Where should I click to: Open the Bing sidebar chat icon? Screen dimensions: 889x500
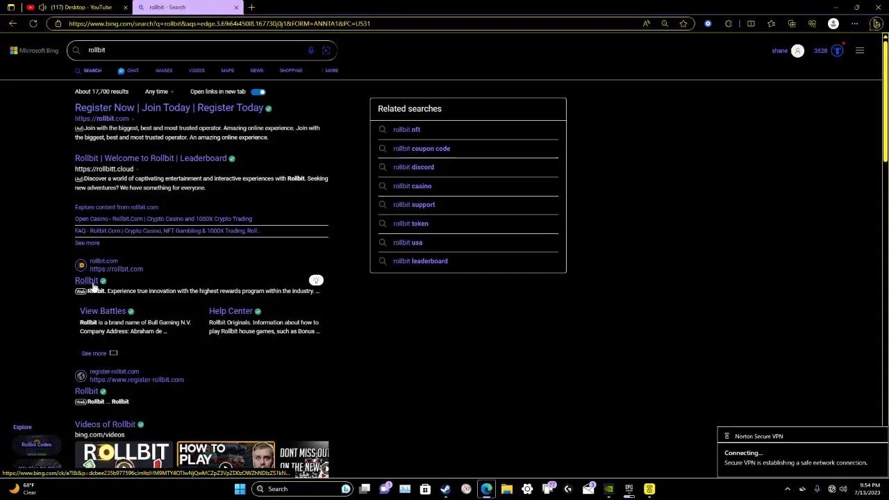point(876,24)
